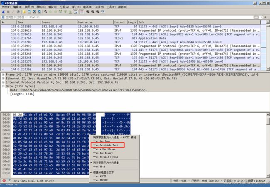Open capture file properties status icon
The image size is (270, 187).
(9, 180)
